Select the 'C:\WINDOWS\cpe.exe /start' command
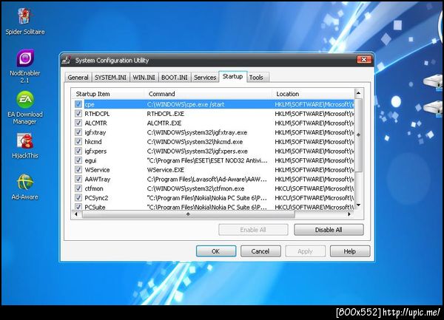This screenshot has width=444, height=320. tap(186, 104)
